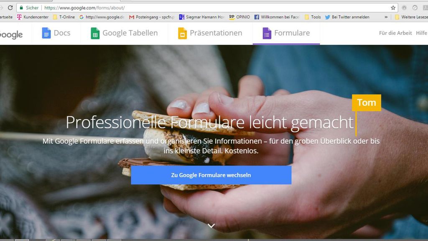Click the purple Formulare icon

coord(267,33)
